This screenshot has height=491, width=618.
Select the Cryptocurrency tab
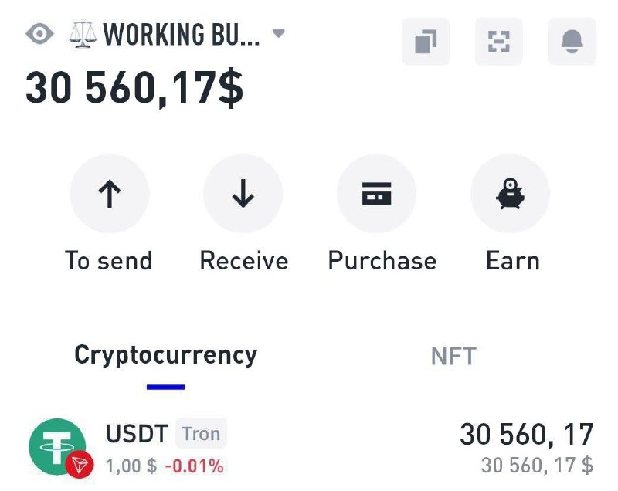click(x=165, y=355)
